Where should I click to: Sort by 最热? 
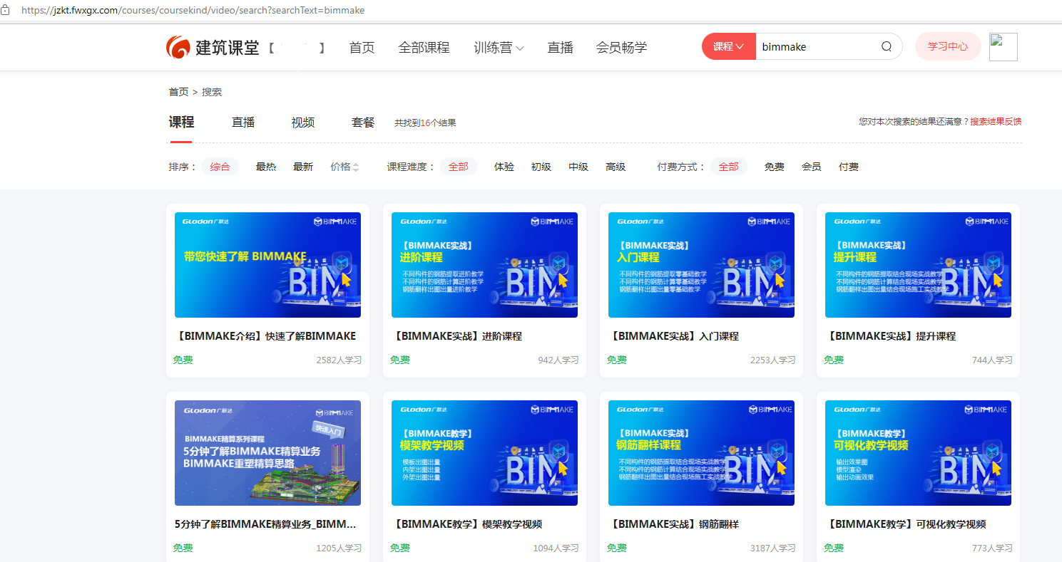(266, 167)
